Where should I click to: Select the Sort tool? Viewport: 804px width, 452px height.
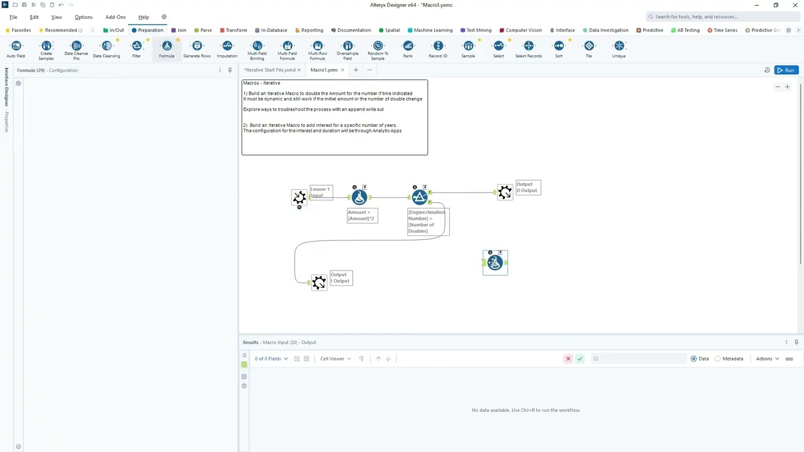point(558,50)
